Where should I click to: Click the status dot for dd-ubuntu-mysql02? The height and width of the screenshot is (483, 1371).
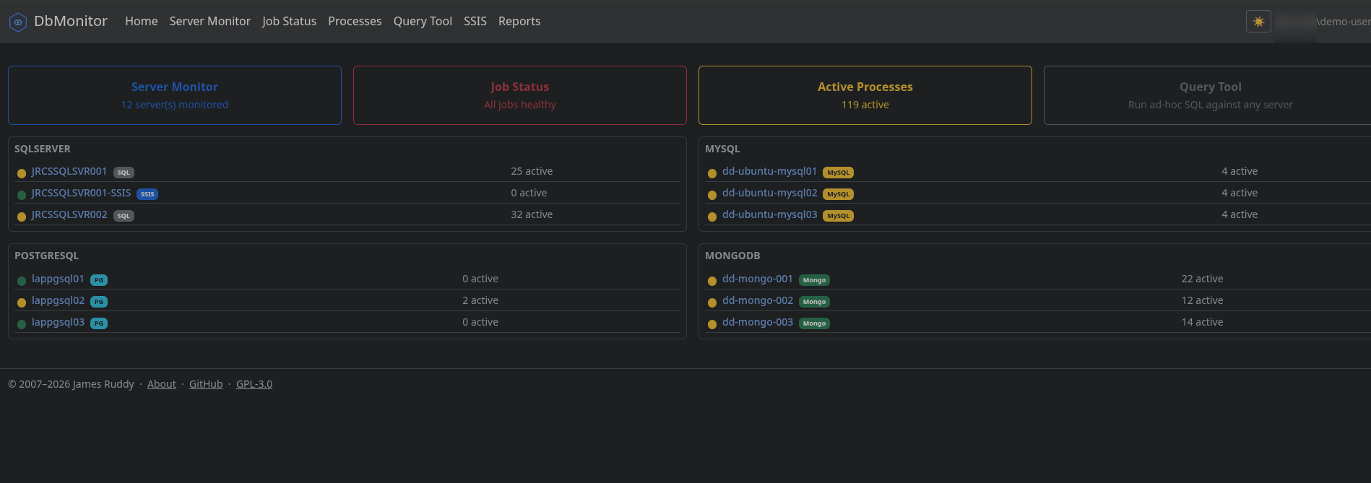(712, 195)
